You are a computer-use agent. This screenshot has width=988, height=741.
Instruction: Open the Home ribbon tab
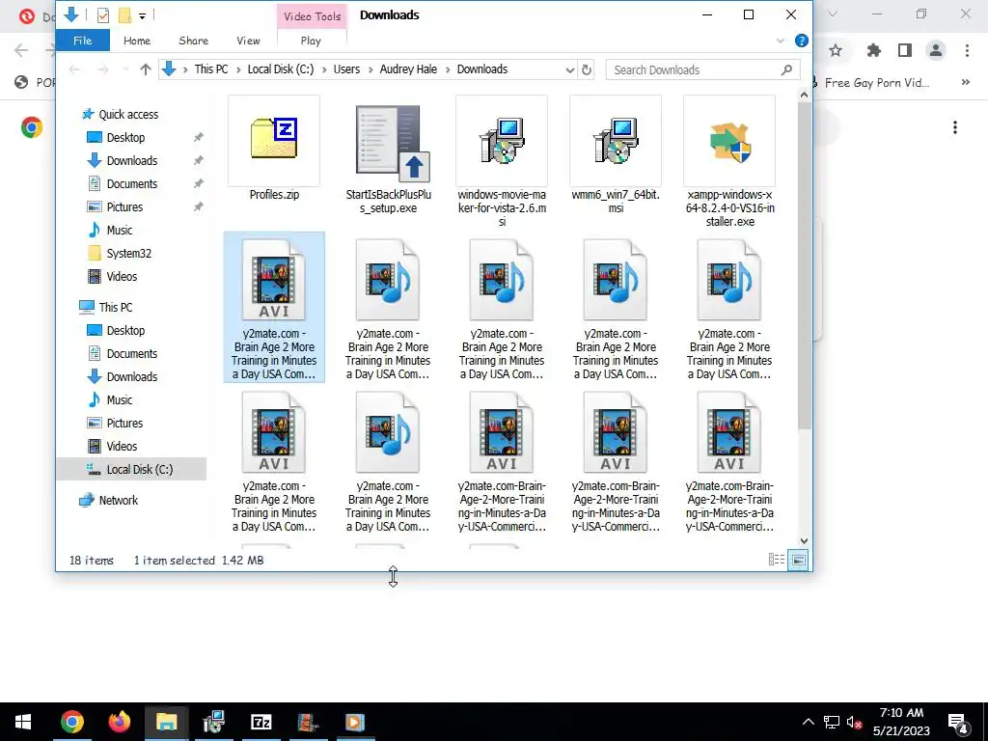[137, 41]
